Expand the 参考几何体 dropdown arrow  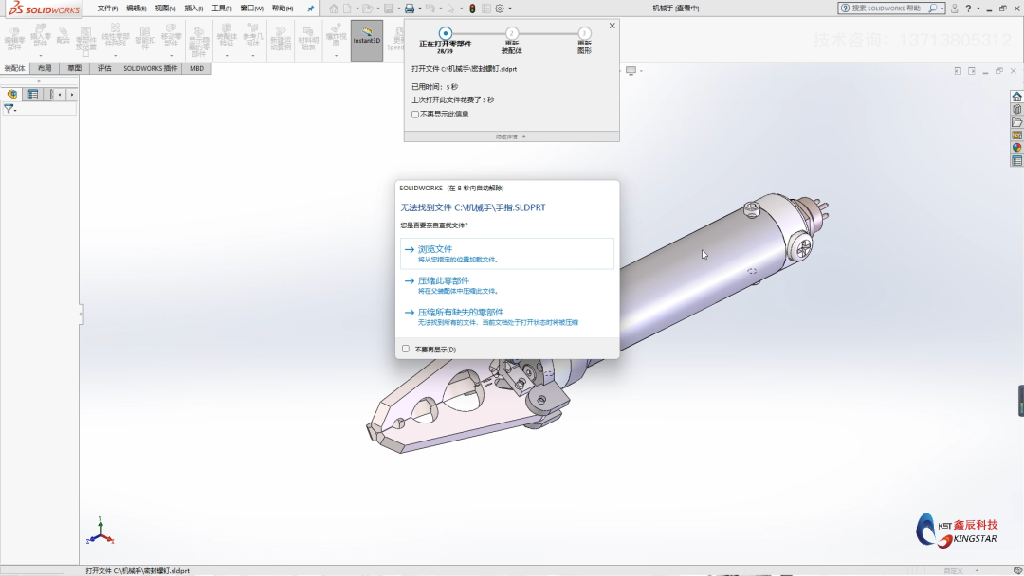coord(254,56)
